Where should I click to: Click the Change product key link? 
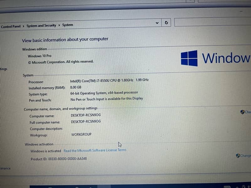pos(245,156)
